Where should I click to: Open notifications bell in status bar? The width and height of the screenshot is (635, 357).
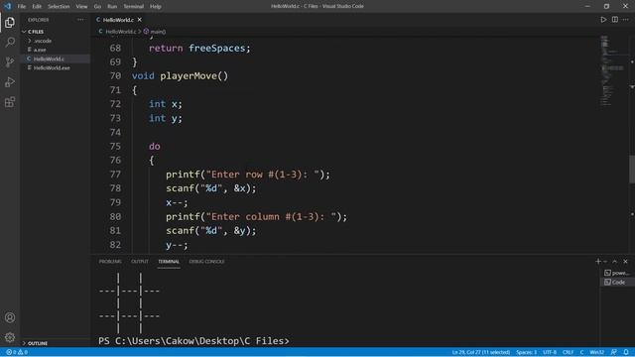[626, 352]
